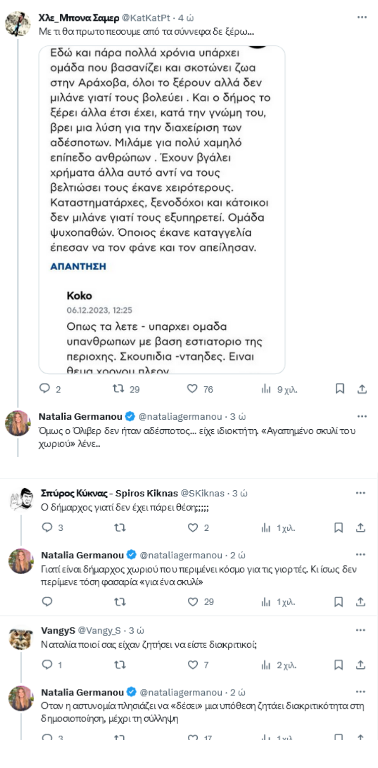The width and height of the screenshot is (378, 768).
Task: Open Σπύρος Κύκνας profile avatar
Action: click(21, 499)
